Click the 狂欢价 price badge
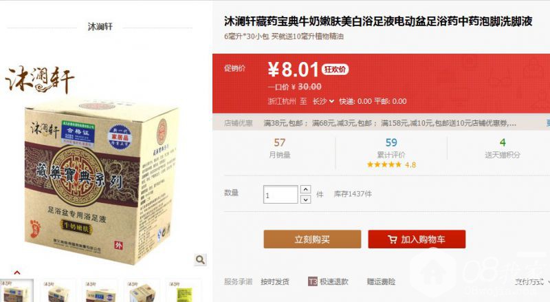The height and width of the screenshot is (302, 550). 335,69
